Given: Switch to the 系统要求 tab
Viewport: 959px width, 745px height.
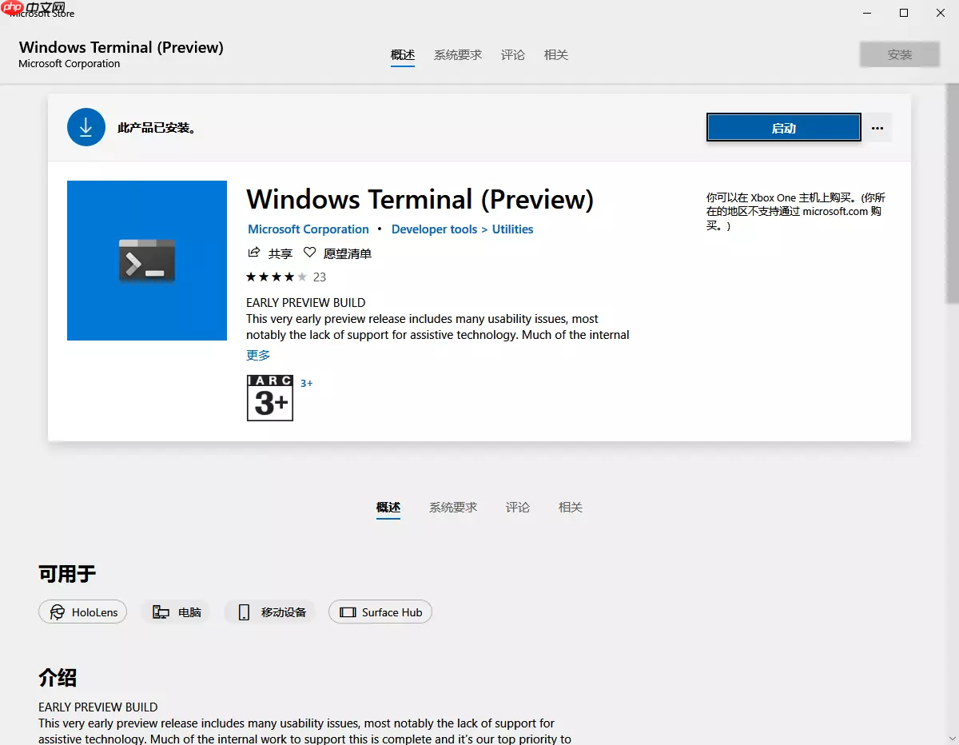Looking at the screenshot, I should click(x=457, y=54).
